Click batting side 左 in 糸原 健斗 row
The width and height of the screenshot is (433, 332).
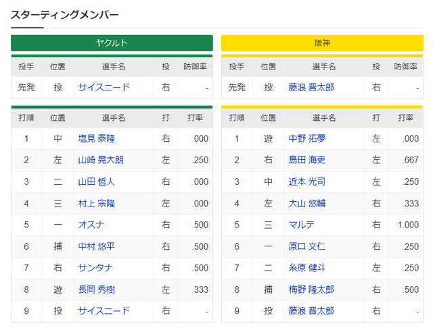[x=376, y=268]
